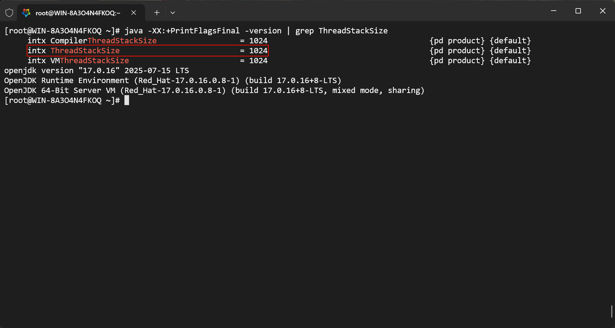Click the block cursor at the last prompt
This screenshot has height=328, width=615.
tap(127, 100)
